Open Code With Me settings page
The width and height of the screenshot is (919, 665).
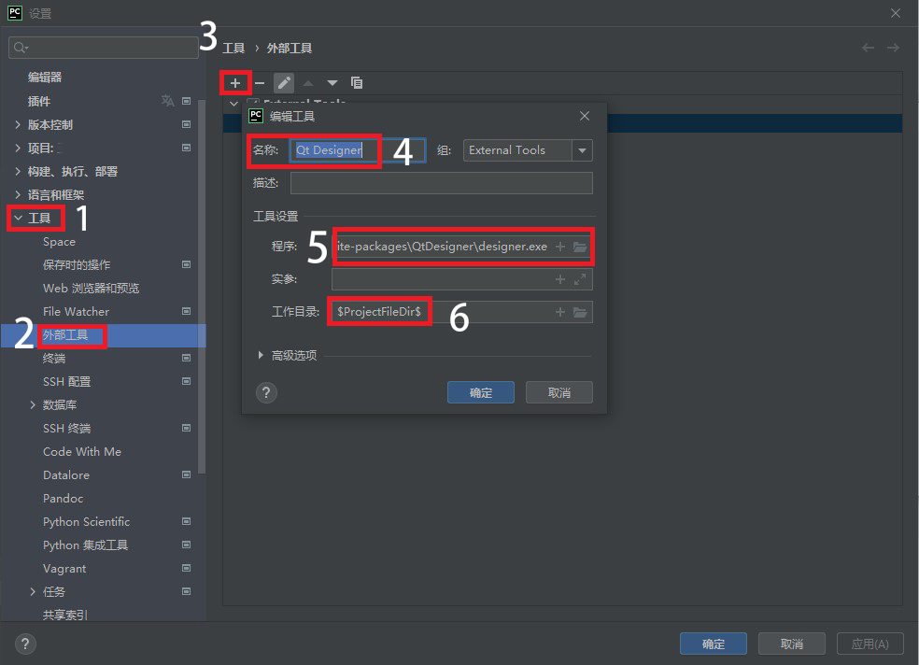(82, 452)
